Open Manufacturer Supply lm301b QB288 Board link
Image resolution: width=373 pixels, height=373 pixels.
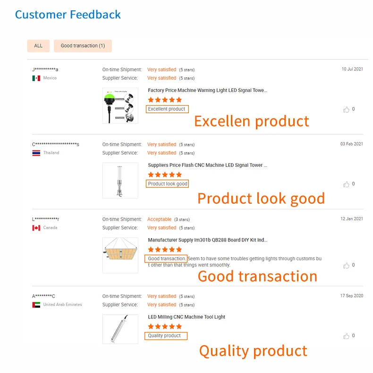point(207,240)
